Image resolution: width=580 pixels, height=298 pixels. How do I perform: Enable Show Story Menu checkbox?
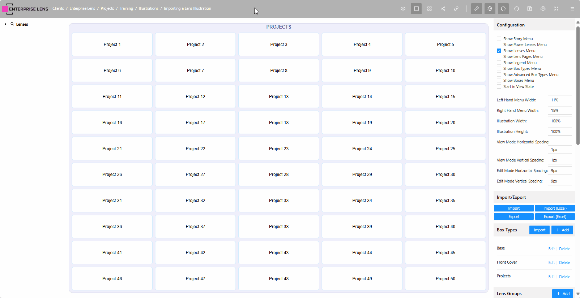[x=499, y=39]
